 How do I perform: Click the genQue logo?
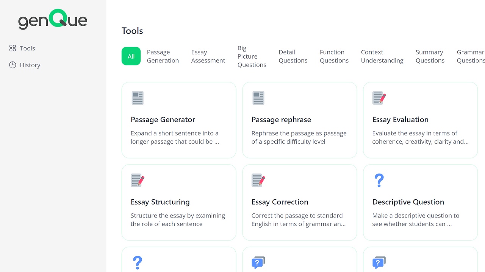[x=53, y=19]
